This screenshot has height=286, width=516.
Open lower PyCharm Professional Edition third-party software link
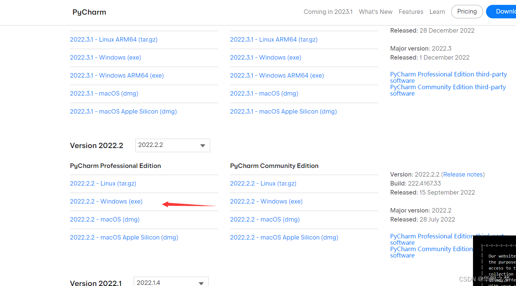[431, 239]
